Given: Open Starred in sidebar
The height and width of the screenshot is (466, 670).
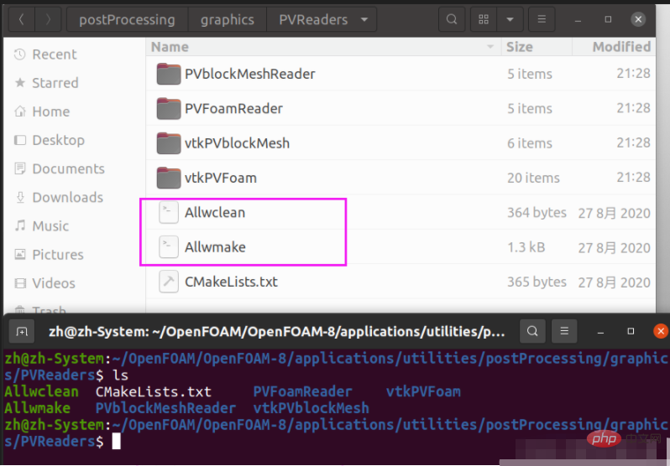Looking at the screenshot, I should point(45,83).
